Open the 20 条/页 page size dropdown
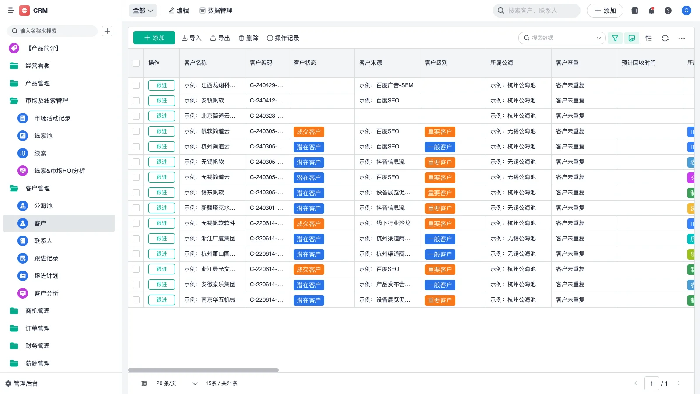The width and height of the screenshot is (700, 394). (x=177, y=383)
